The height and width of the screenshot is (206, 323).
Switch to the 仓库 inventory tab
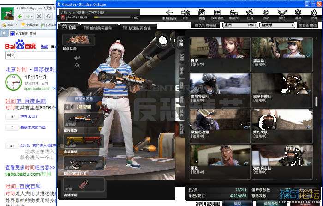tap(69, 27)
